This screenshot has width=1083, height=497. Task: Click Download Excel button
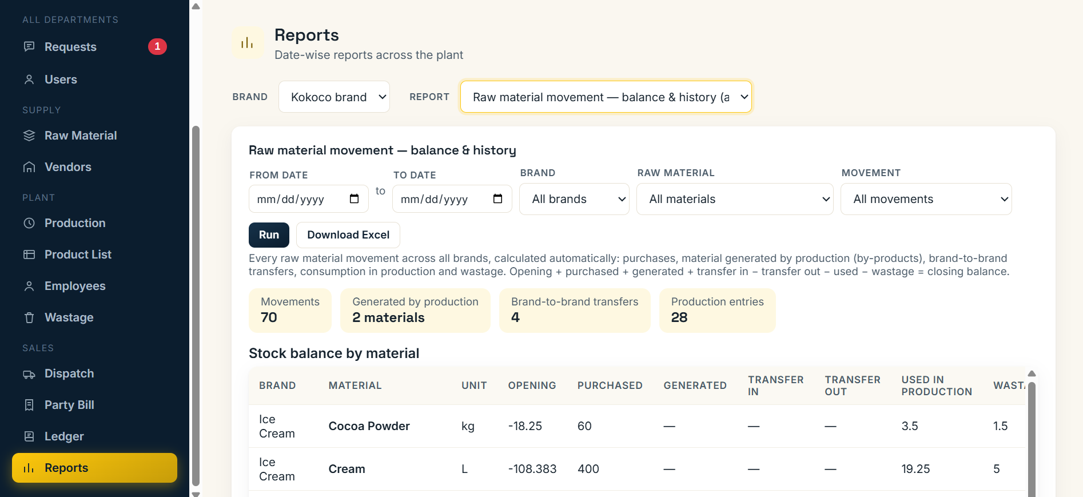[348, 235]
